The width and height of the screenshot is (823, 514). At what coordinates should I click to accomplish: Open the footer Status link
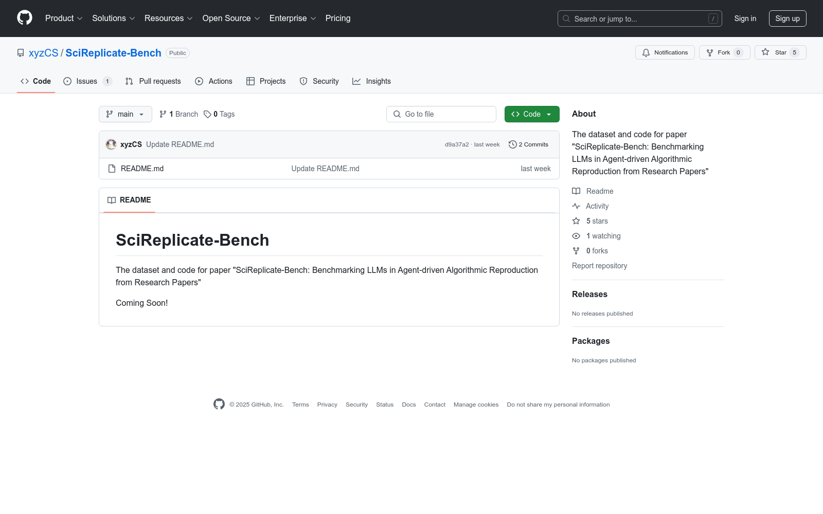pos(385,405)
